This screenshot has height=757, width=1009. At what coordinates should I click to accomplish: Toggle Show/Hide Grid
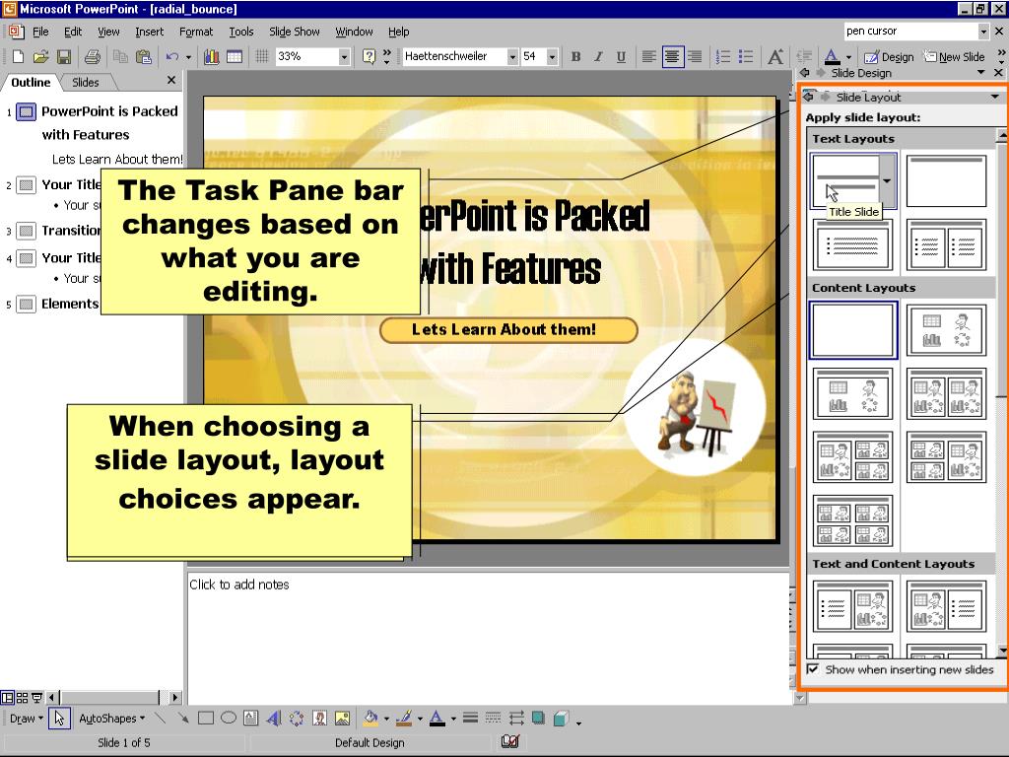(262, 56)
